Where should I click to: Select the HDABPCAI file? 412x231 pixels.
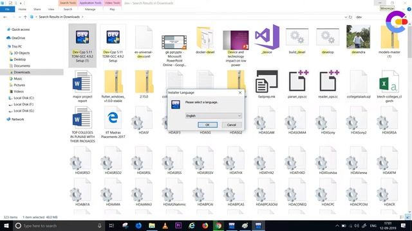[x=205, y=193]
